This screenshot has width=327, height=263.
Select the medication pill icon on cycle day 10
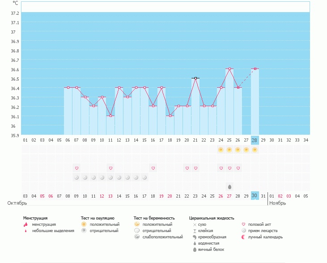click(x=102, y=177)
